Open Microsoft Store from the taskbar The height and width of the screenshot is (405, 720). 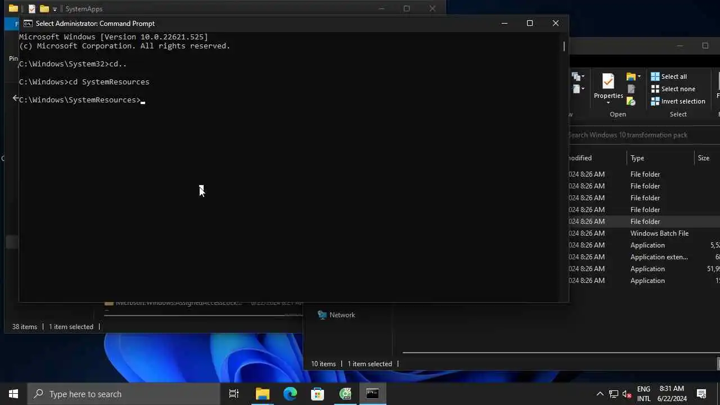[318, 394]
